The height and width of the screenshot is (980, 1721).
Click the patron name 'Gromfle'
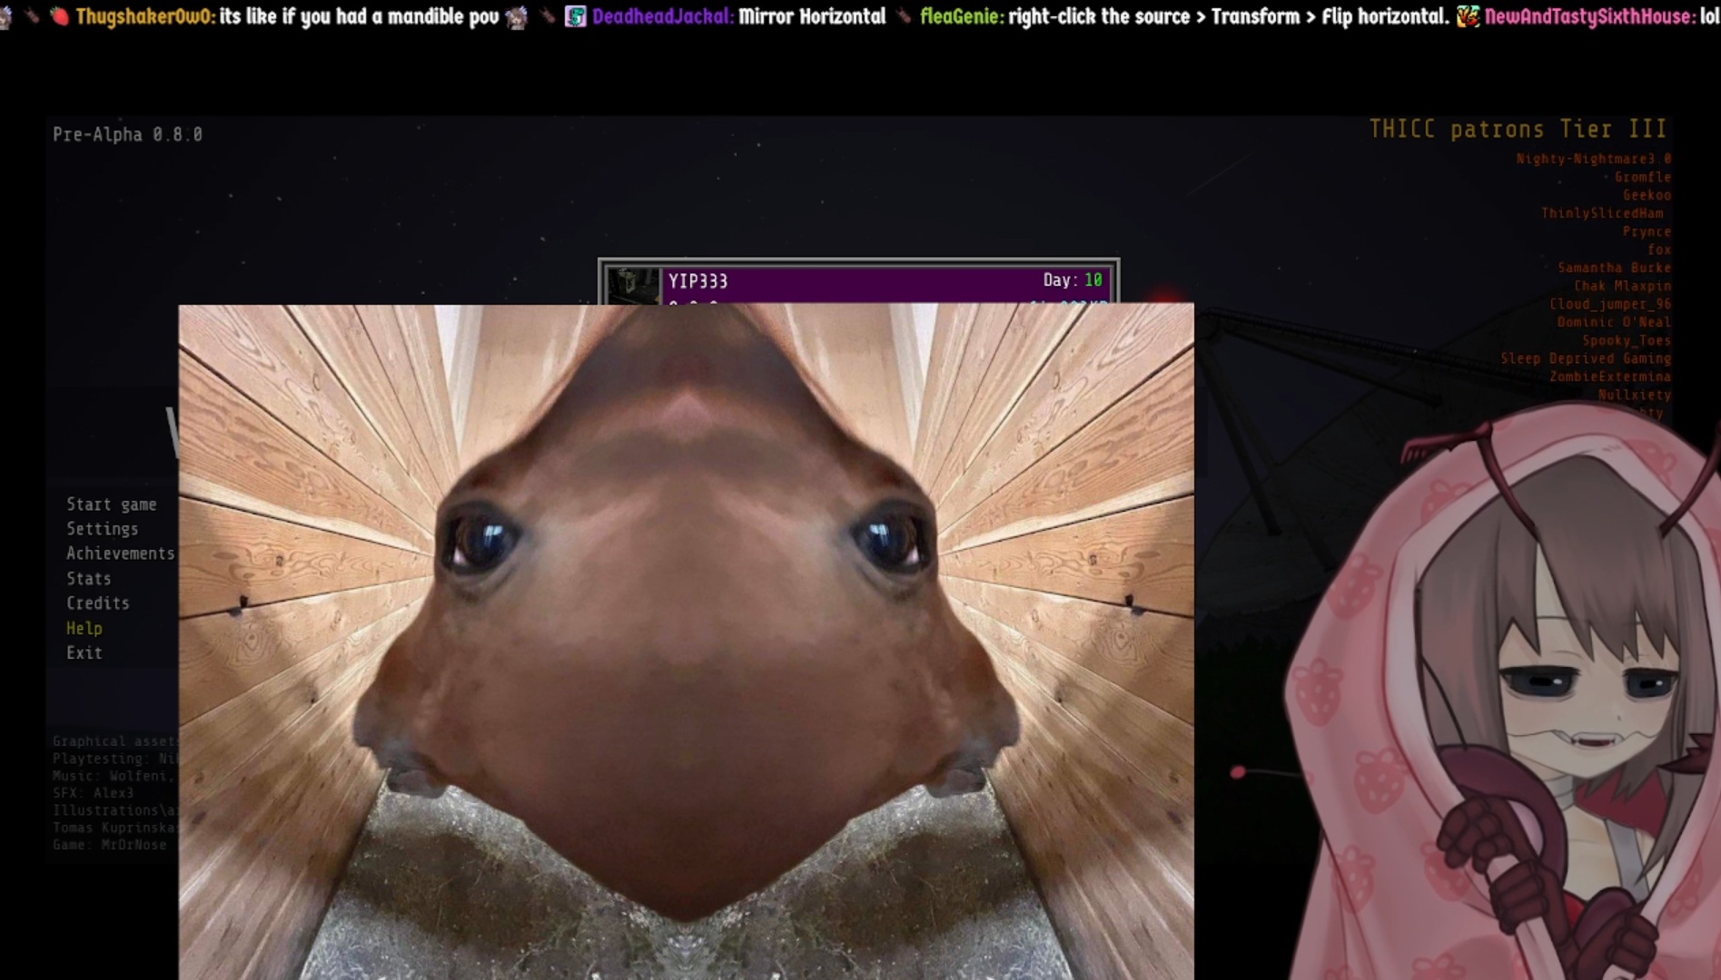[1642, 177]
